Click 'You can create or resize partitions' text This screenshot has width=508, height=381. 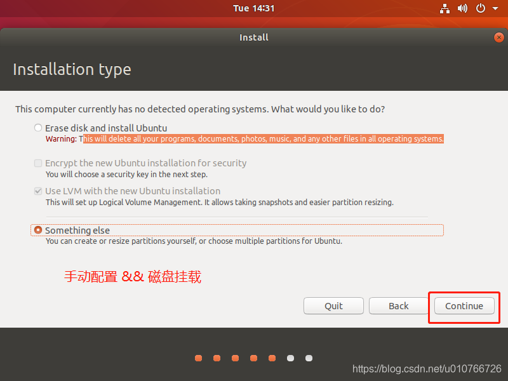point(194,241)
